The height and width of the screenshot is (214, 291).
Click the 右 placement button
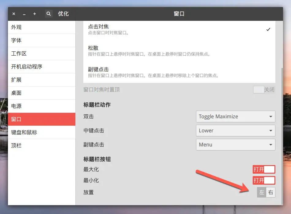[x=270, y=192]
